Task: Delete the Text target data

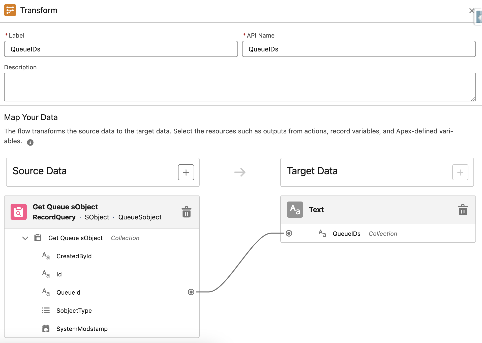Action: click(463, 210)
